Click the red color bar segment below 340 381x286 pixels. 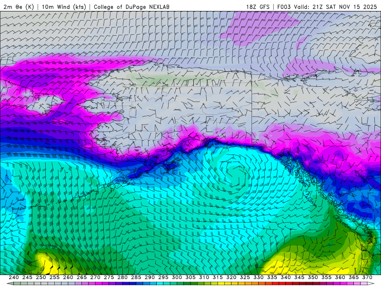pos(282,284)
